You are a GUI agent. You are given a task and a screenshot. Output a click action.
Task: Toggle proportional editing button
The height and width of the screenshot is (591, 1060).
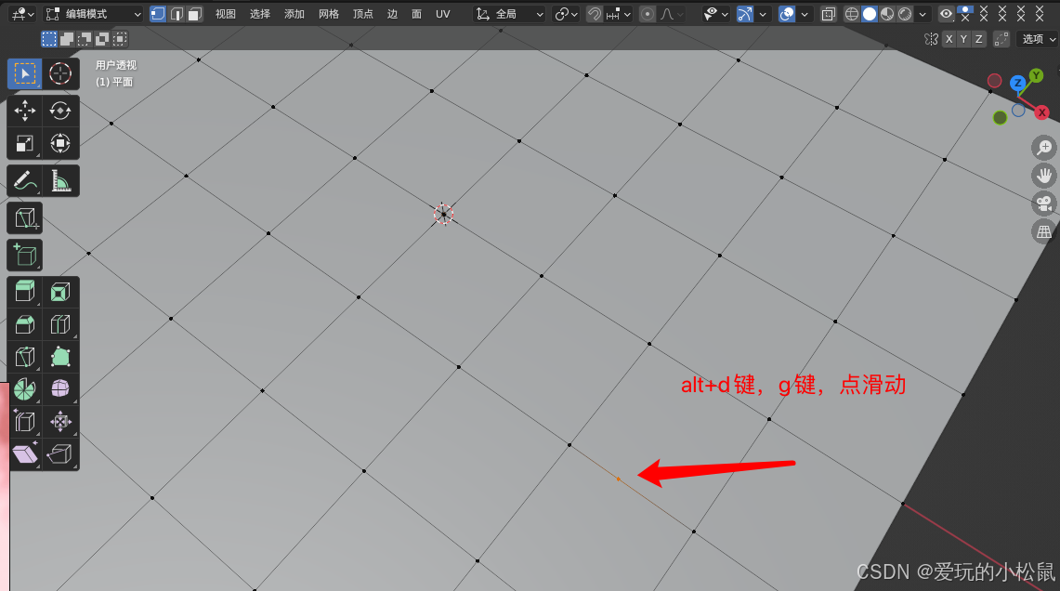[647, 14]
